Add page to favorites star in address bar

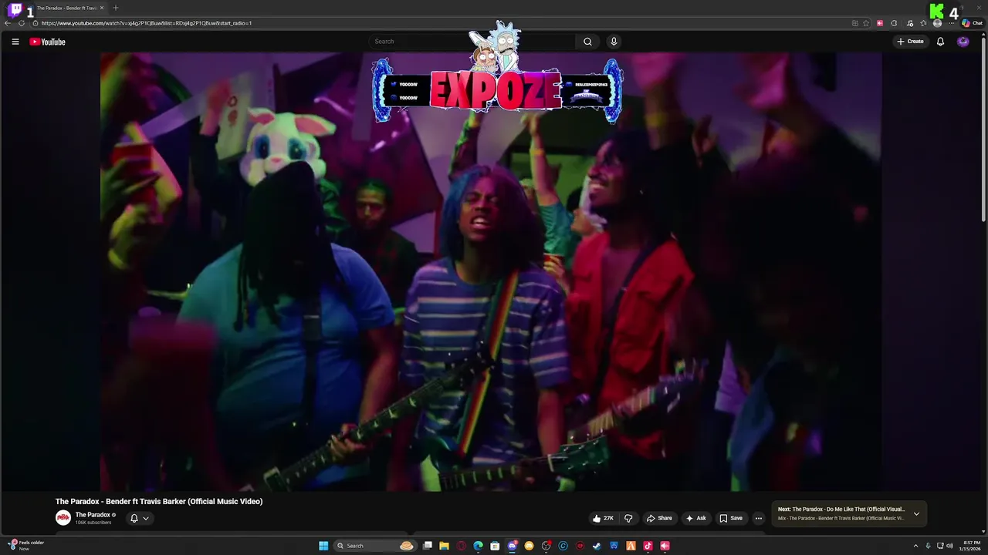pyautogui.click(x=866, y=23)
